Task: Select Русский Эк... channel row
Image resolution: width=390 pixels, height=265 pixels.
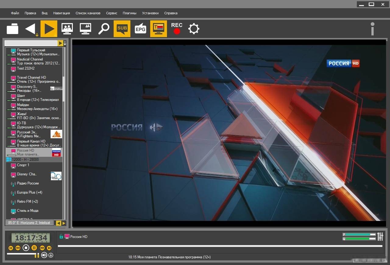Action: [x=34, y=134]
